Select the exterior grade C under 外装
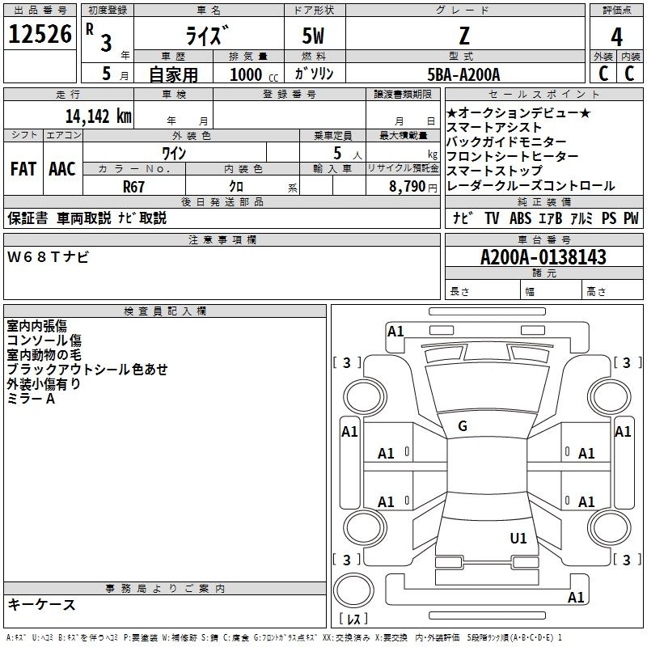 tap(603, 74)
